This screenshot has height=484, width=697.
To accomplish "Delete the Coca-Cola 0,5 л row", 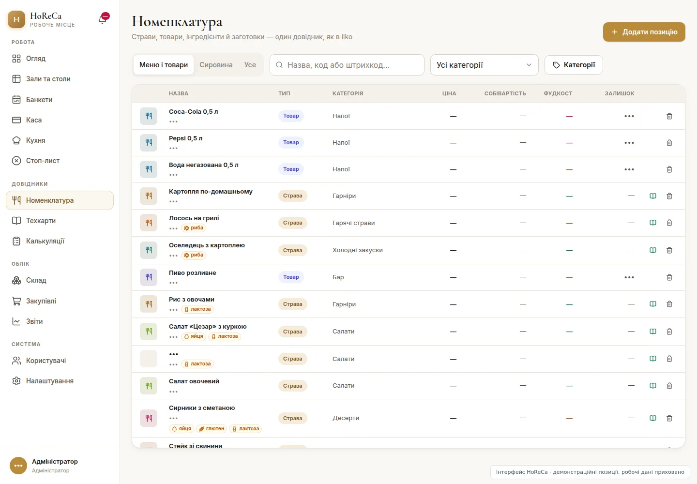I will (x=669, y=116).
